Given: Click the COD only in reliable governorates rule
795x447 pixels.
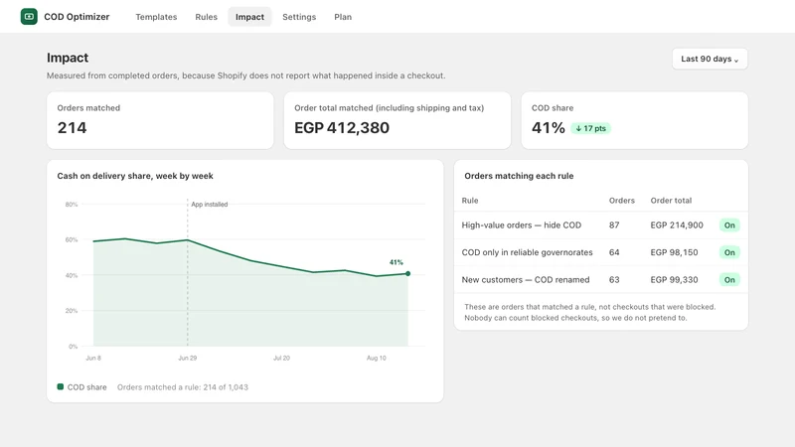Looking at the screenshot, I should (527, 252).
